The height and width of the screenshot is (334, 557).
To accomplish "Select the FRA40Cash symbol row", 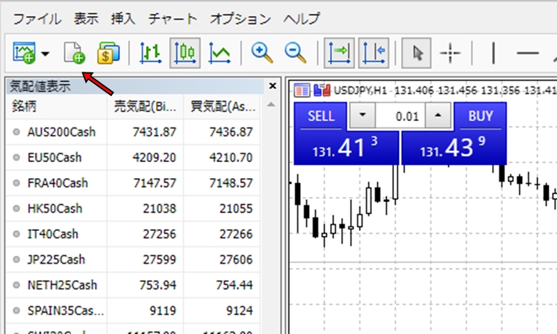I will pos(132,183).
